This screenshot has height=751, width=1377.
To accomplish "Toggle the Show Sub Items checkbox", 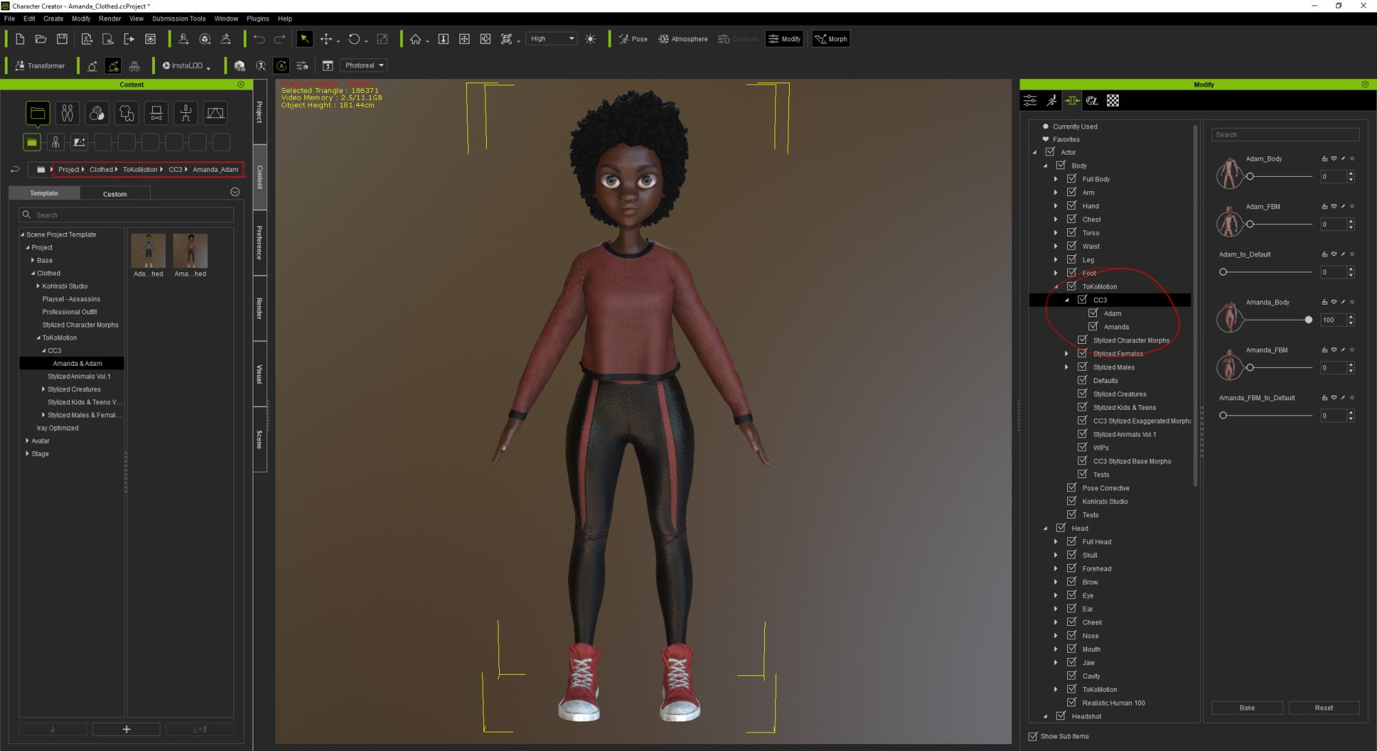I will point(1033,737).
